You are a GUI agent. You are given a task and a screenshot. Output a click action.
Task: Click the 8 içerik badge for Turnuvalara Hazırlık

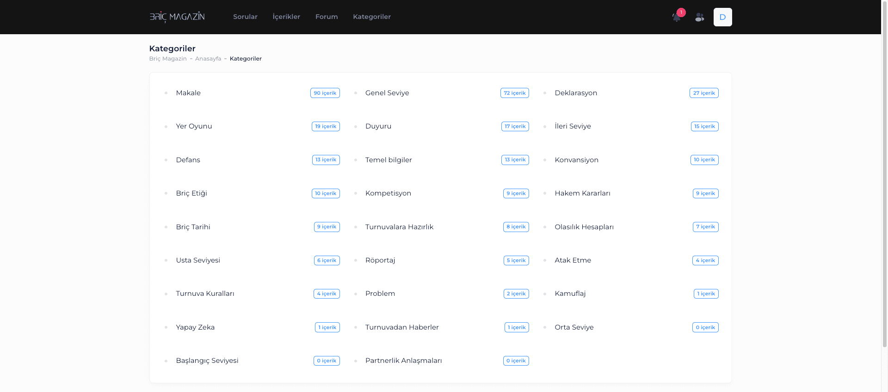tap(516, 227)
